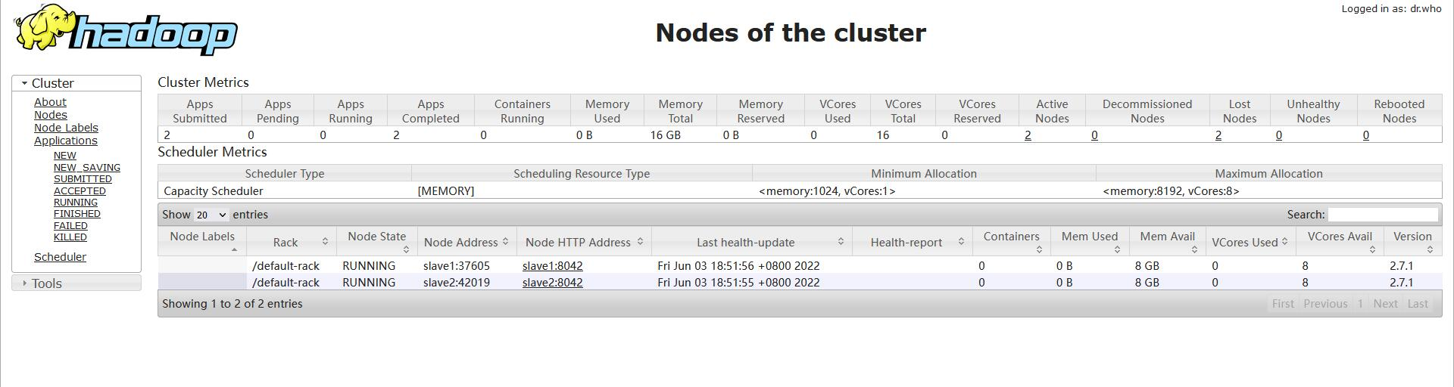1454x387 pixels.
Task: Open the slave1:8042 node HTTP link
Action: click(x=553, y=266)
